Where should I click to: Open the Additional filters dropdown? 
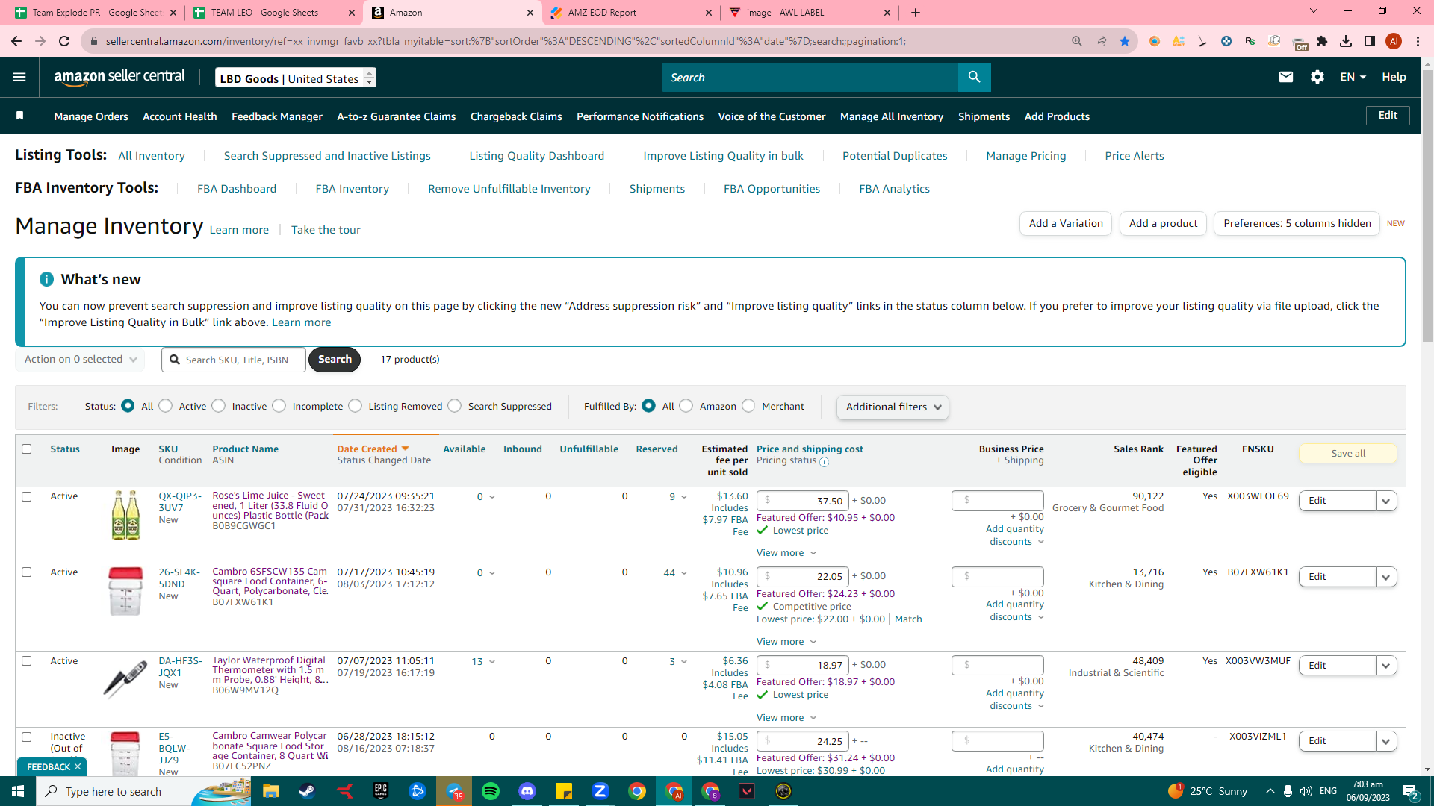coord(893,407)
